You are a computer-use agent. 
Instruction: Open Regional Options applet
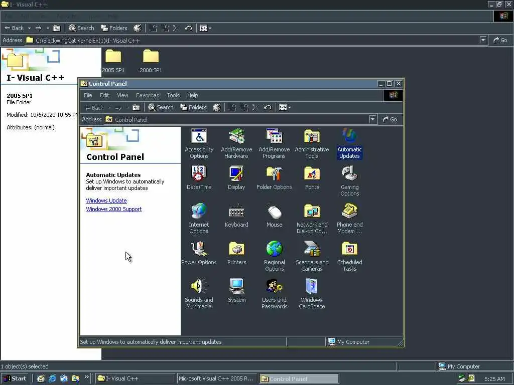click(x=274, y=256)
